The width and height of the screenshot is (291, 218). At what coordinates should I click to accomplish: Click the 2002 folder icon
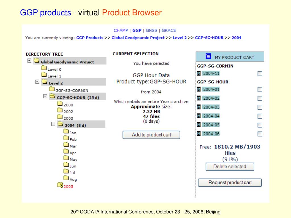tap(60, 110)
